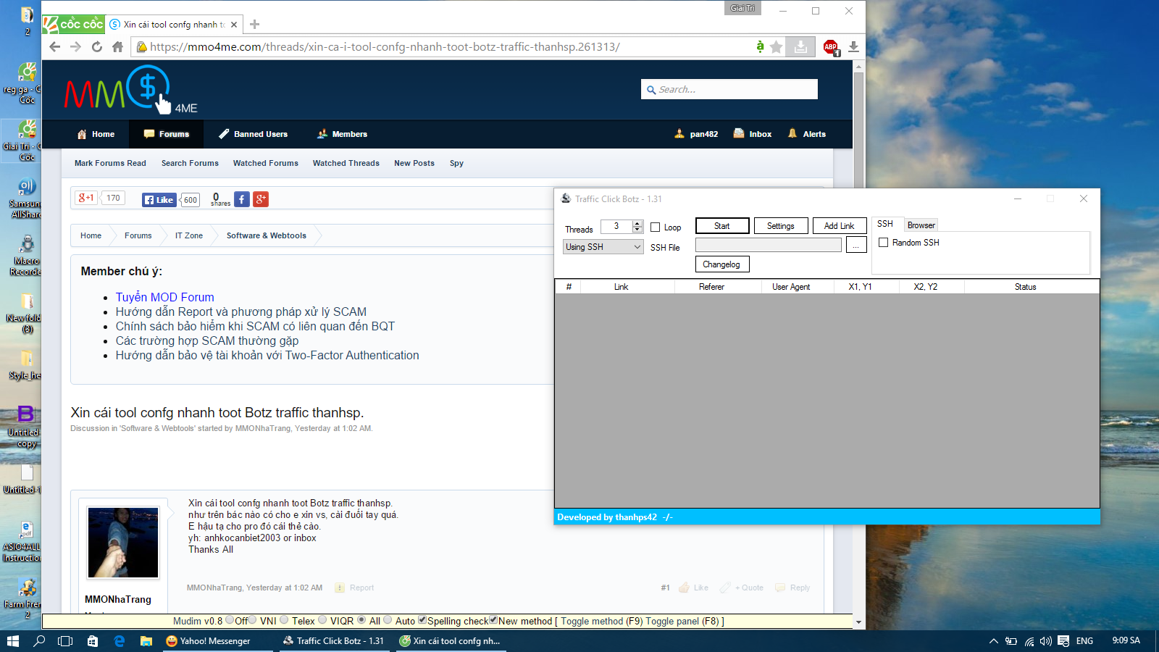Click the MMONhaTrang avatar thumbnail
Screen dimensions: 1159x652
click(123, 543)
